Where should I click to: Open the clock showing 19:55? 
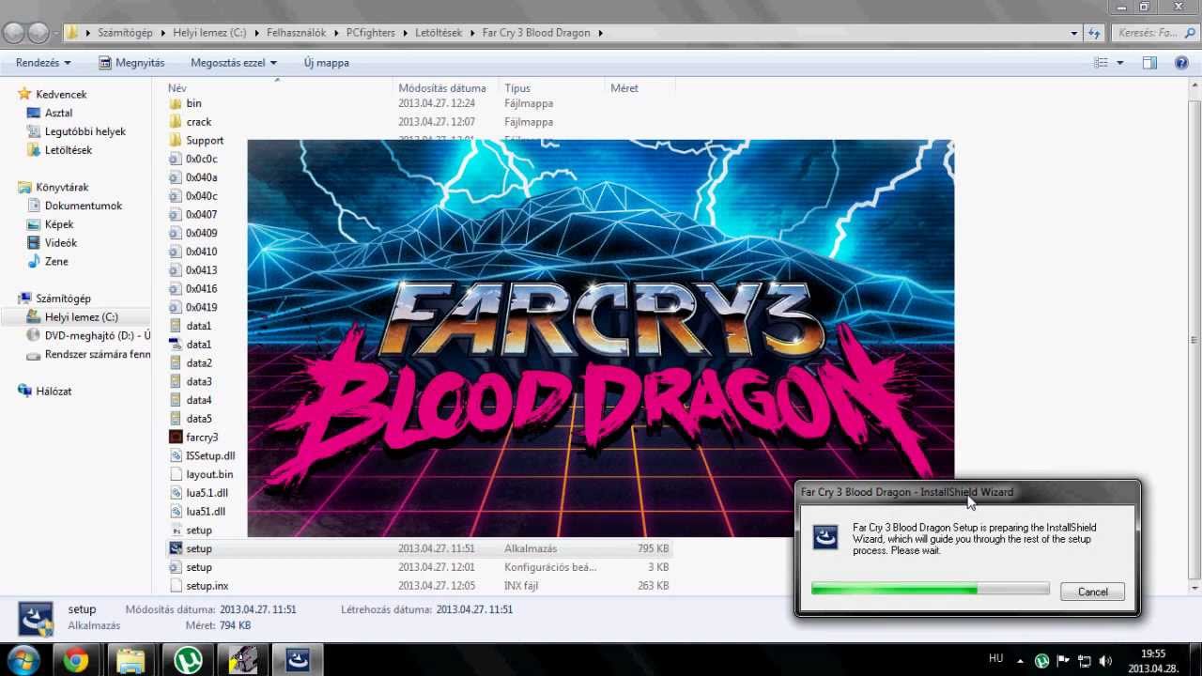[x=1152, y=661]
